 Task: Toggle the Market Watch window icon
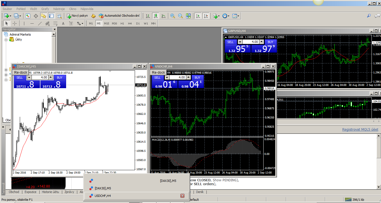pos(28,16)
